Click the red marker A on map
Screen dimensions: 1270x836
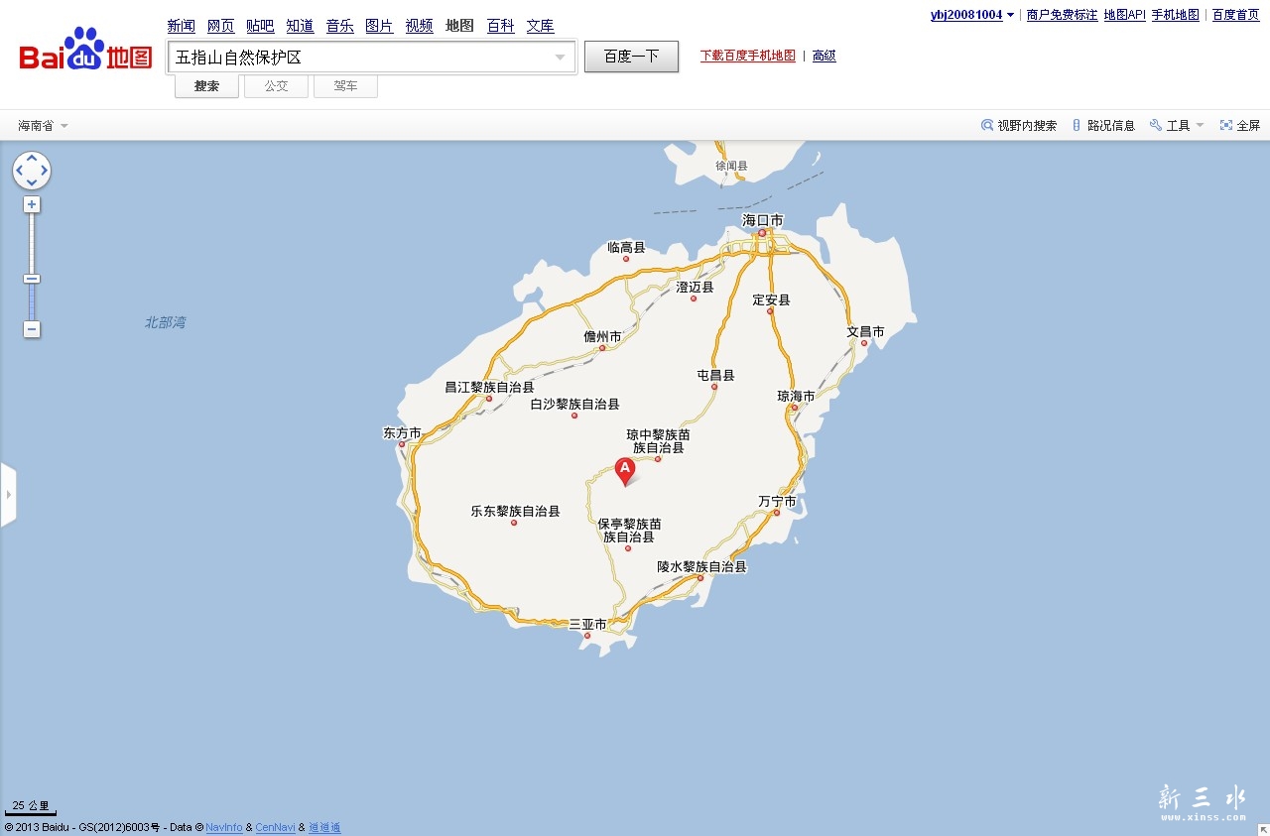(x=625, y=470)
